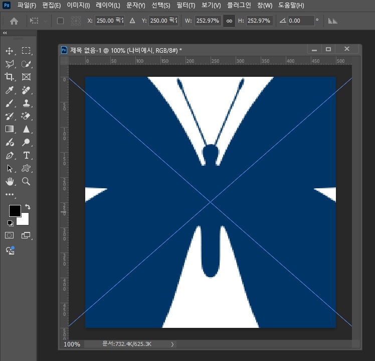Click the foreground black color swatch

click(x=15, y=211)
